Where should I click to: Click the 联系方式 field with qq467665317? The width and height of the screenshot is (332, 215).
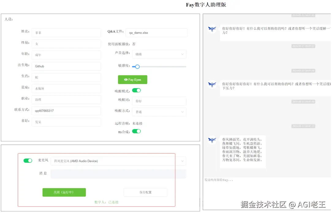tap(66, 111)
